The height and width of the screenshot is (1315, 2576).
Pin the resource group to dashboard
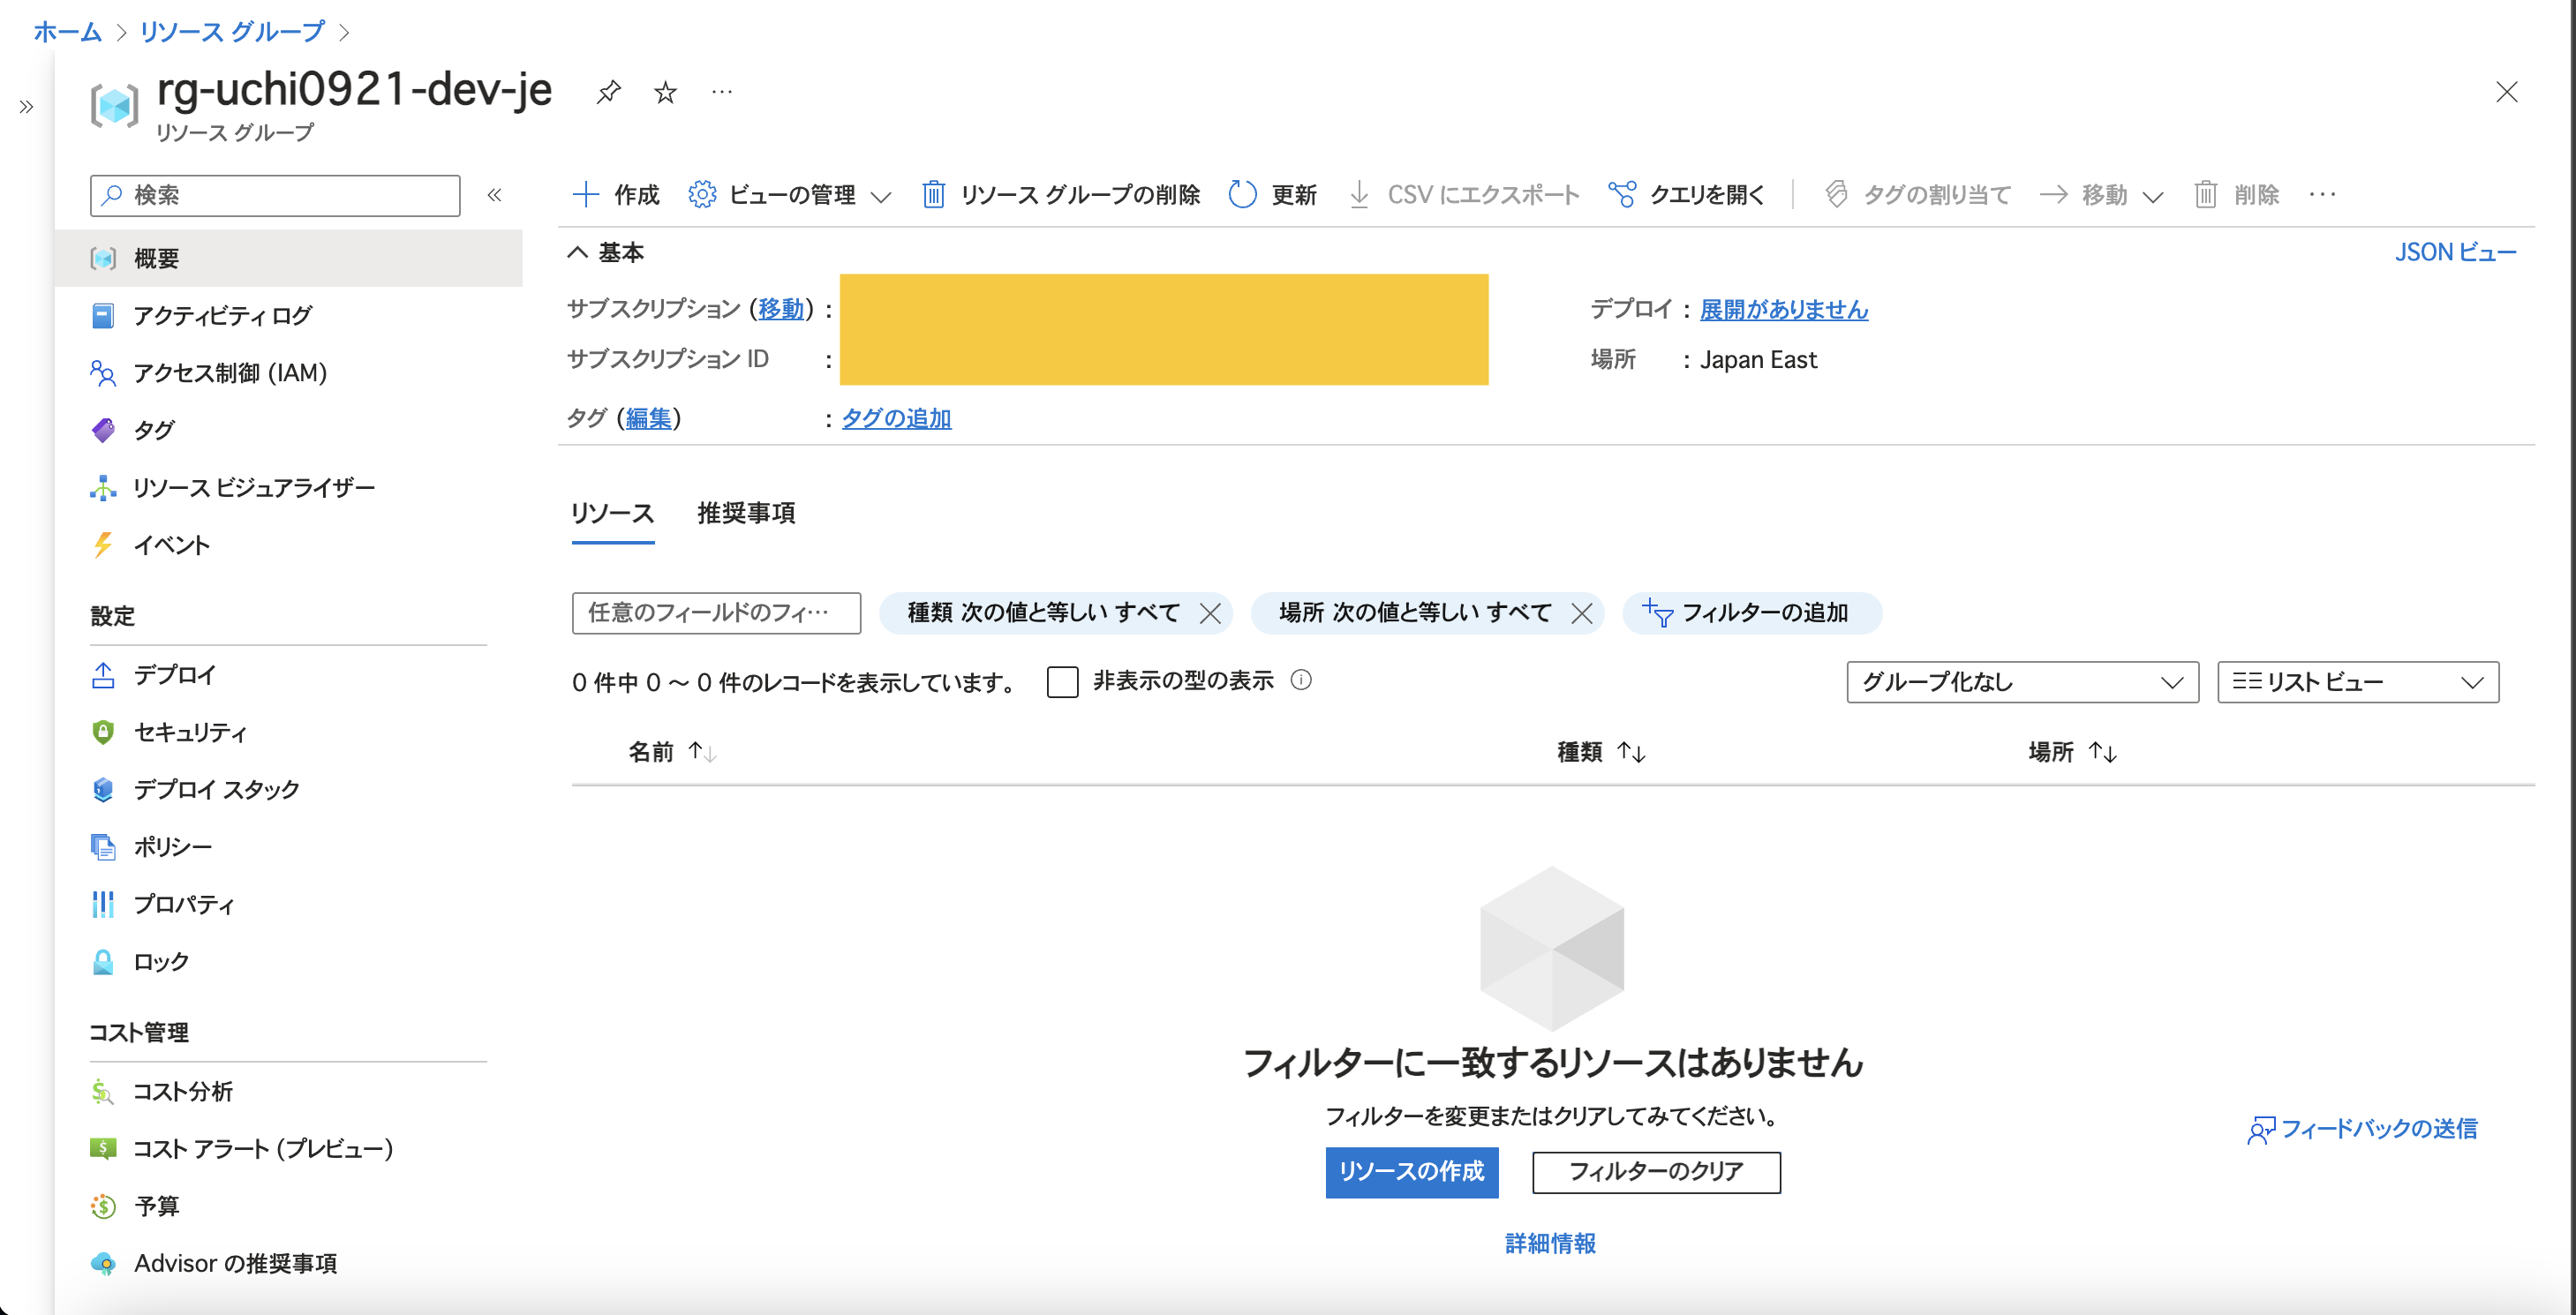coord(609,92)
